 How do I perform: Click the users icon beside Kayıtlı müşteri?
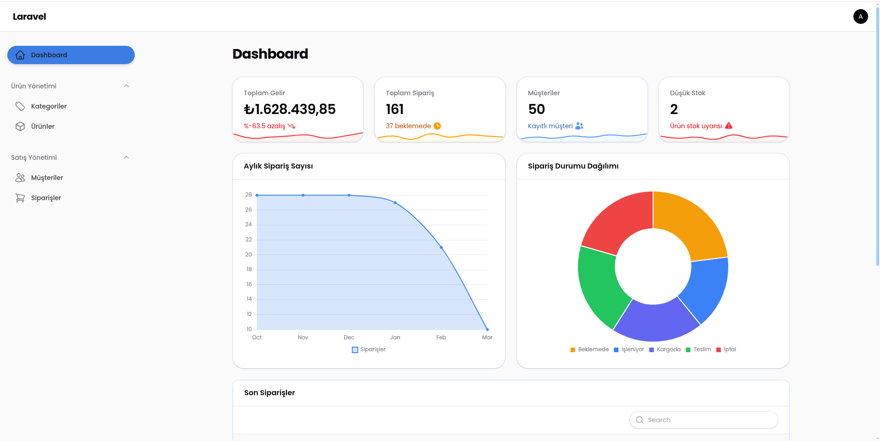(579, 126)
